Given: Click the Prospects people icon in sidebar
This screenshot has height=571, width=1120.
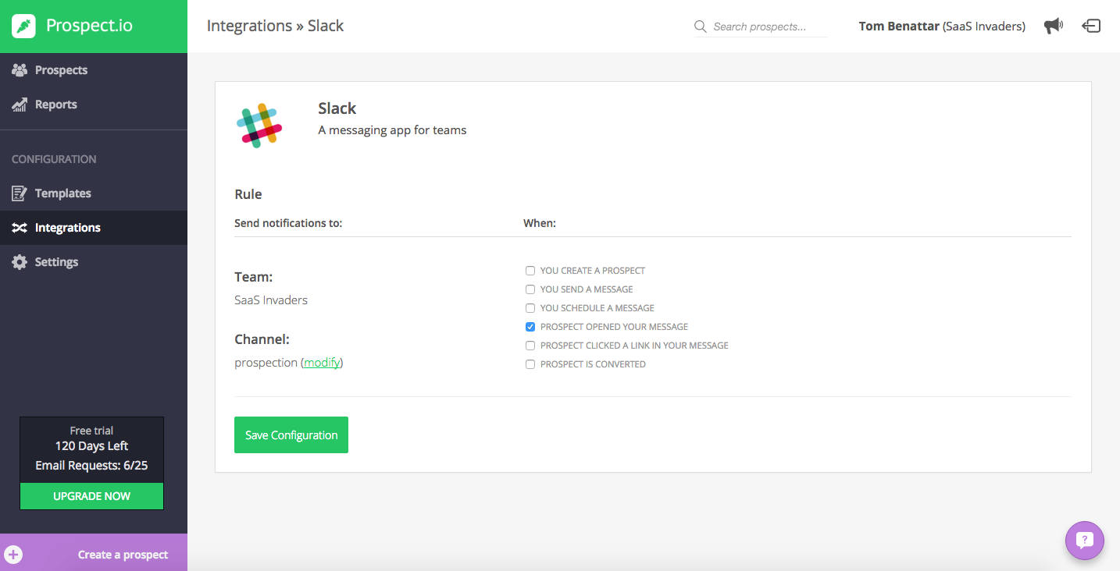Looking at the screenshot, I should (20, 70).
